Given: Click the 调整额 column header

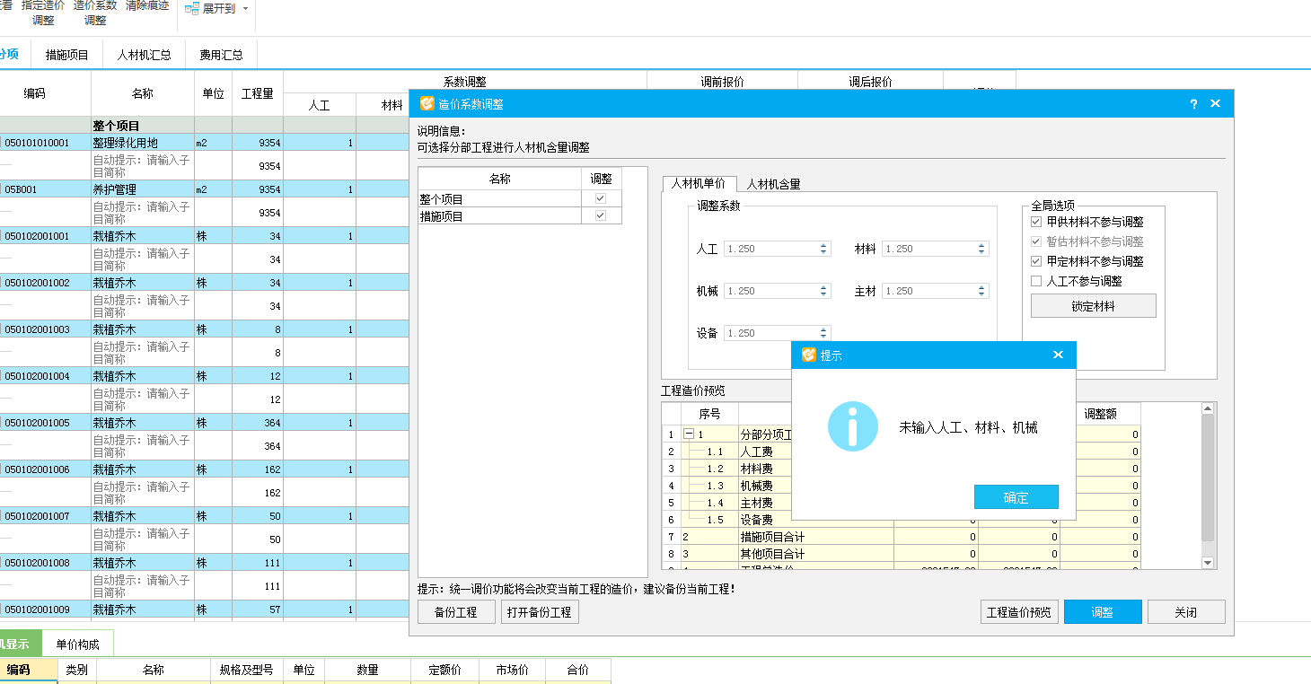Looking at the screenshot, I should pyautogui.click(x=1100, y=414).
